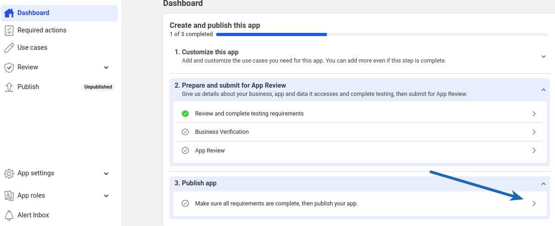This screenshot has height=226, width=555.
Task: Click the Publish upload arrow icon
Action: pyautogui.click(x=9, y=87)
